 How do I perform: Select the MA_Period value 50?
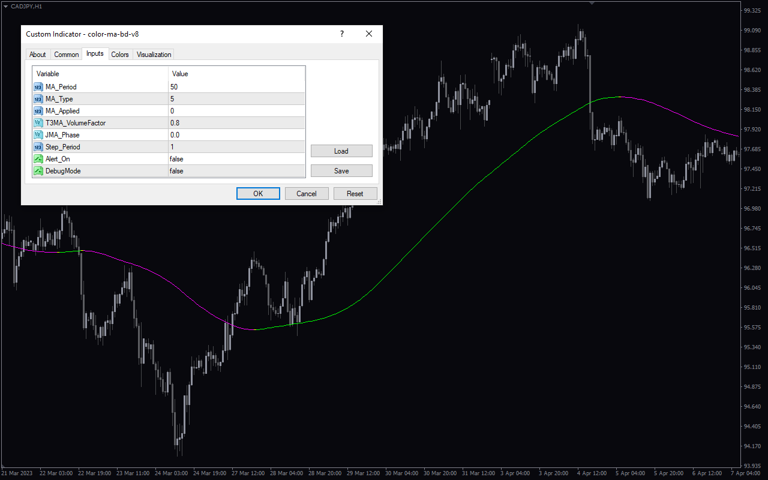[236, 87]
